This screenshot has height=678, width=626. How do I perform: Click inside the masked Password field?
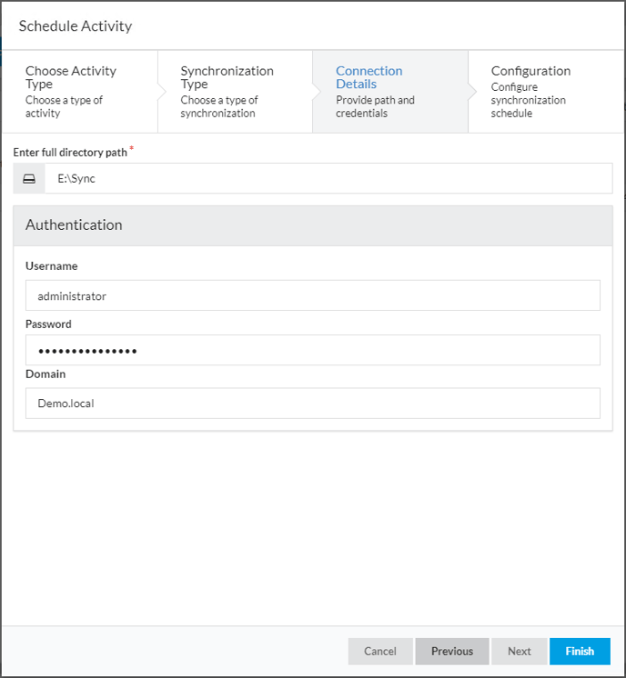[312, 350]
